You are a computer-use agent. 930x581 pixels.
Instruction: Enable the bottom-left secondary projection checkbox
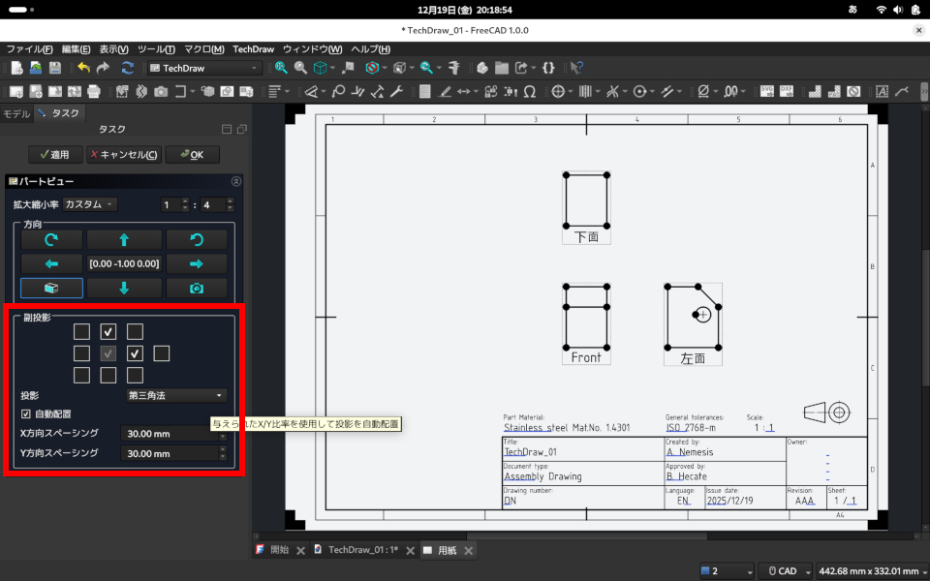81,376
